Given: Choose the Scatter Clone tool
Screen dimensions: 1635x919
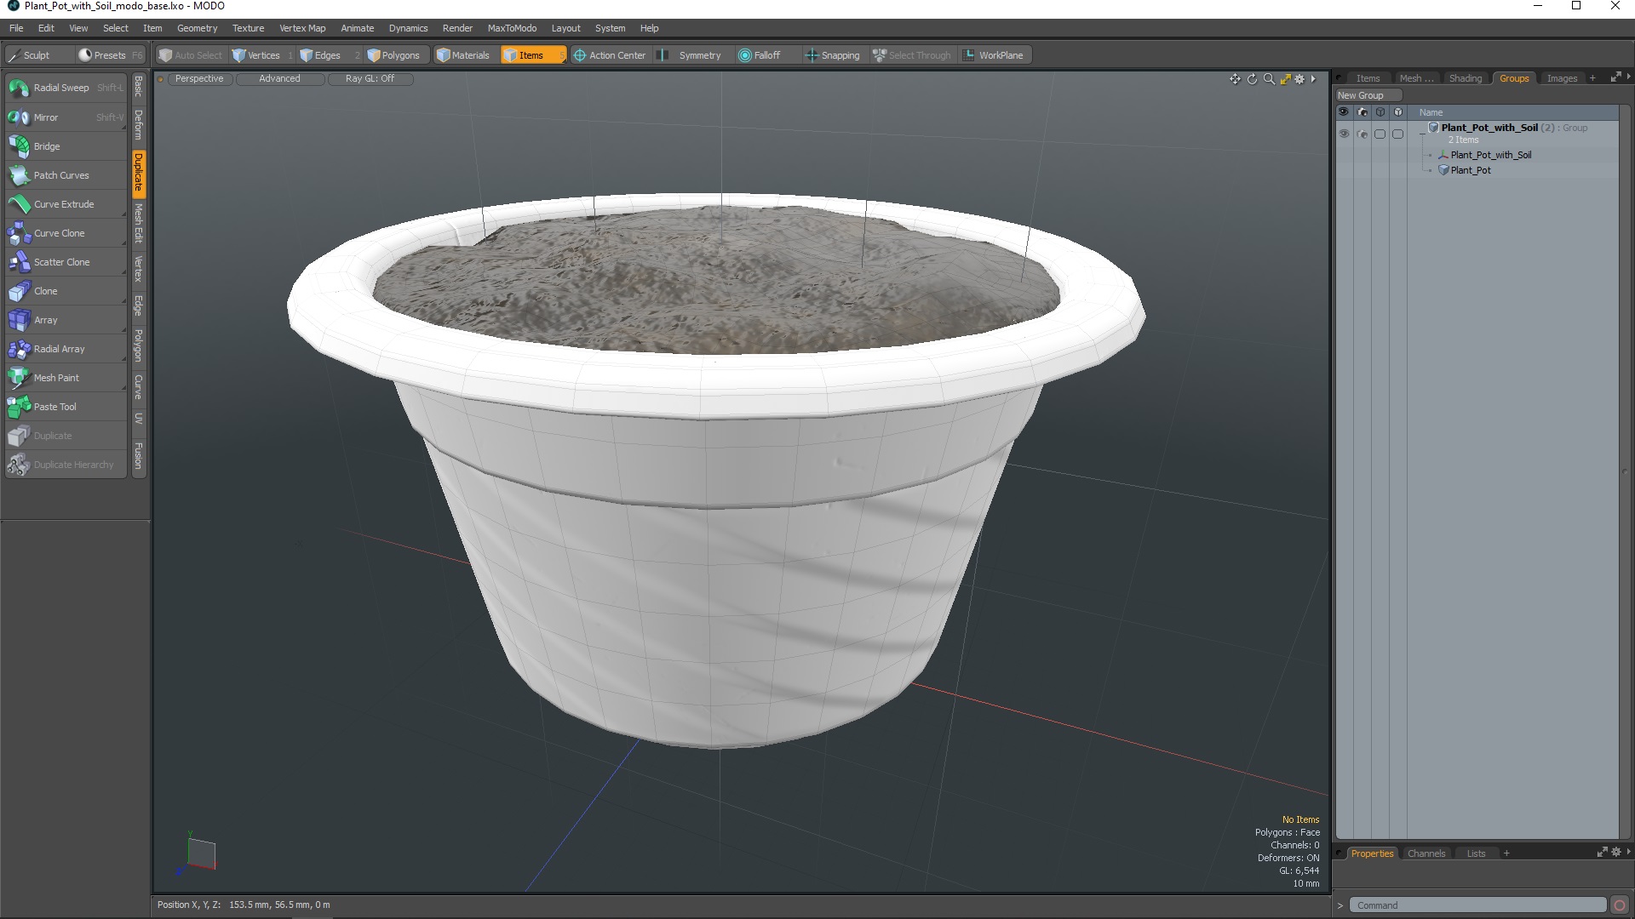Looking at the screenshot, I should click(x=61, y=262).
